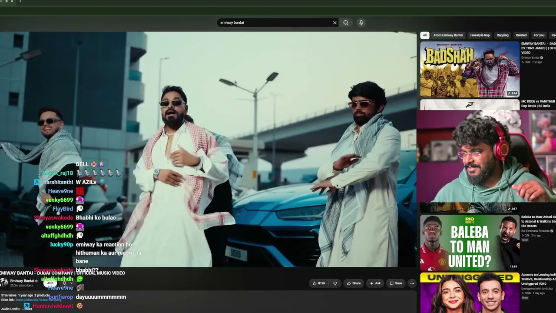This screenshot has height=313, width=556.
Task: Select the 'All' filter chip
Action: tap(425, 35)
